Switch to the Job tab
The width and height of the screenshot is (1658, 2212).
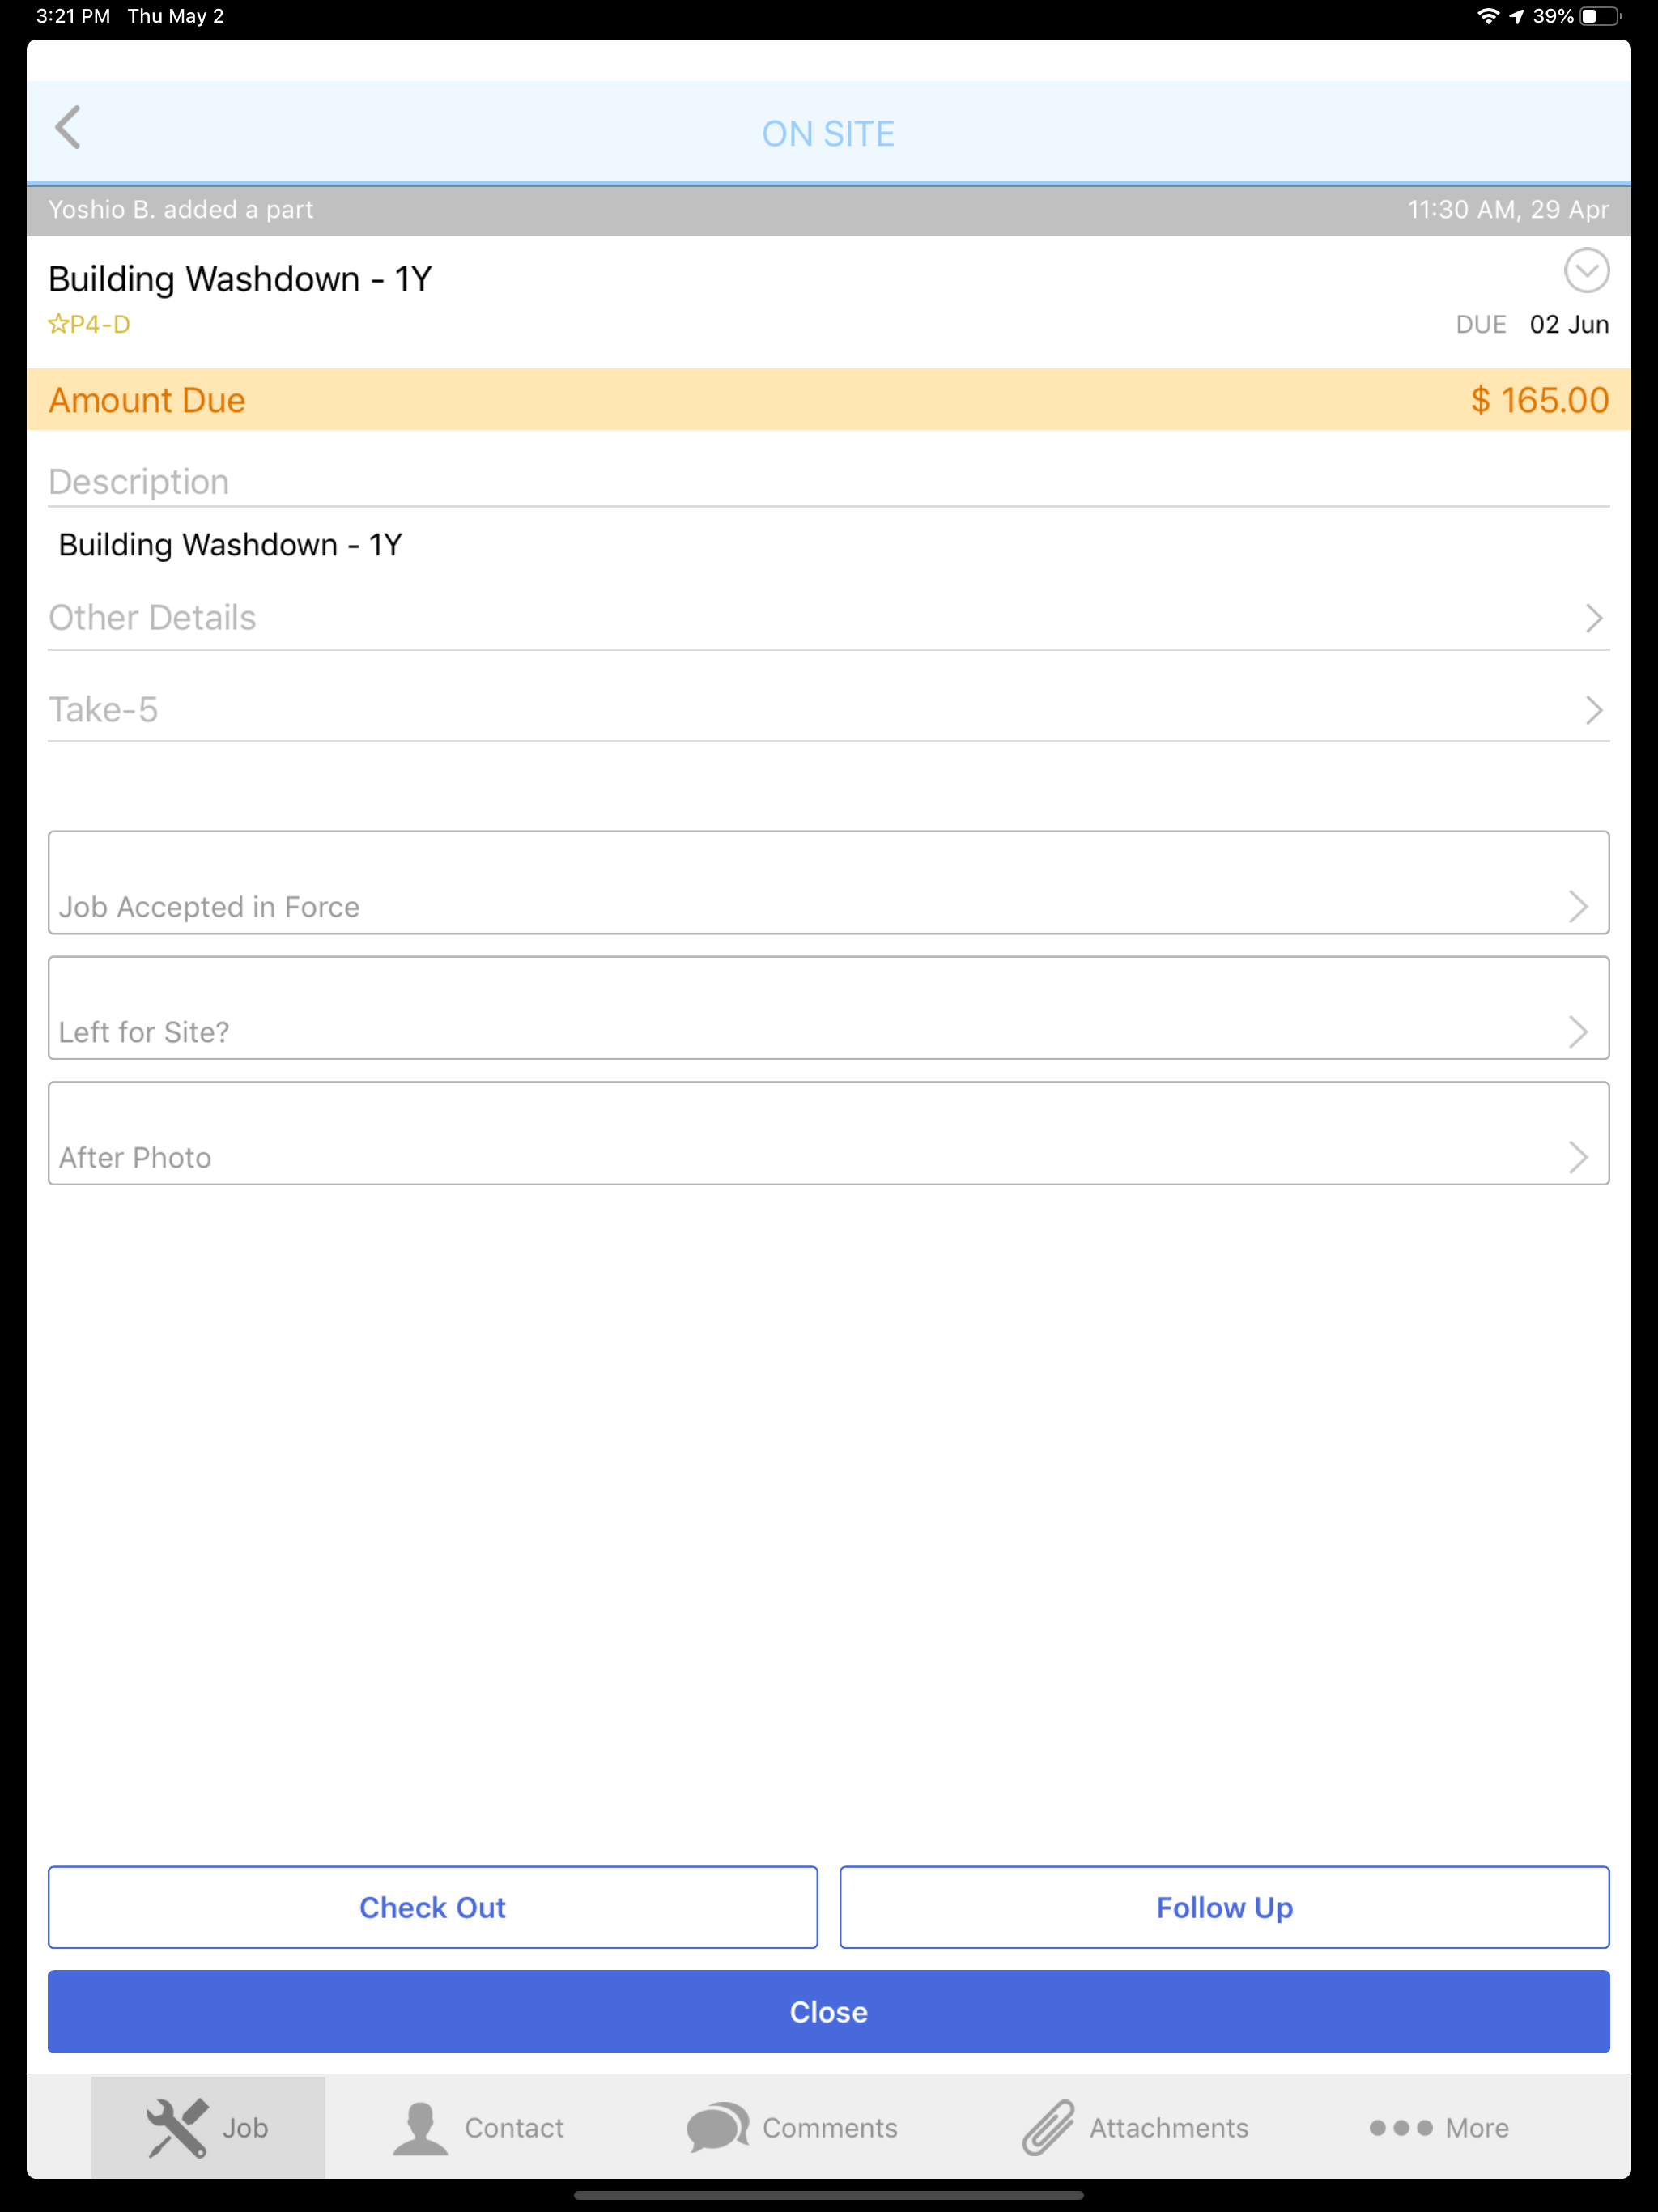[x=208, y=2127]
